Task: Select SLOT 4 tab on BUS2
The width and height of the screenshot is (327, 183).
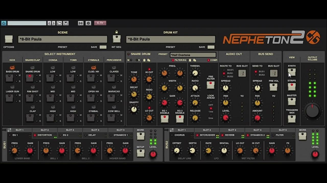Action: [x=257, y=130]
